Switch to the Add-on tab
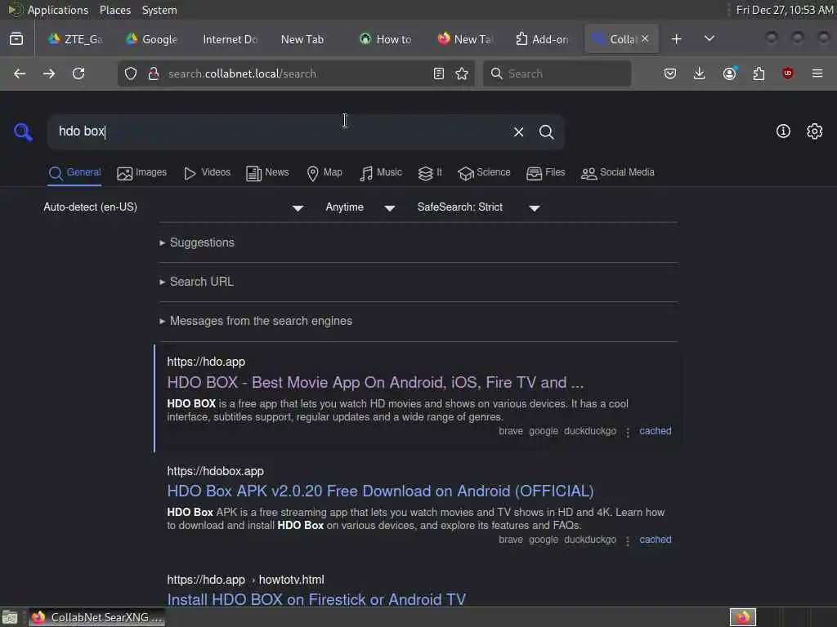Viewport: 837px width, 627px height. pos(541,39)
